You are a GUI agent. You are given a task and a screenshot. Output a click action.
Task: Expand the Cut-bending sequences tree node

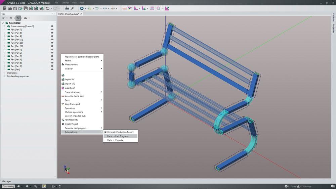pyautogui.click(x=4, y=76)
